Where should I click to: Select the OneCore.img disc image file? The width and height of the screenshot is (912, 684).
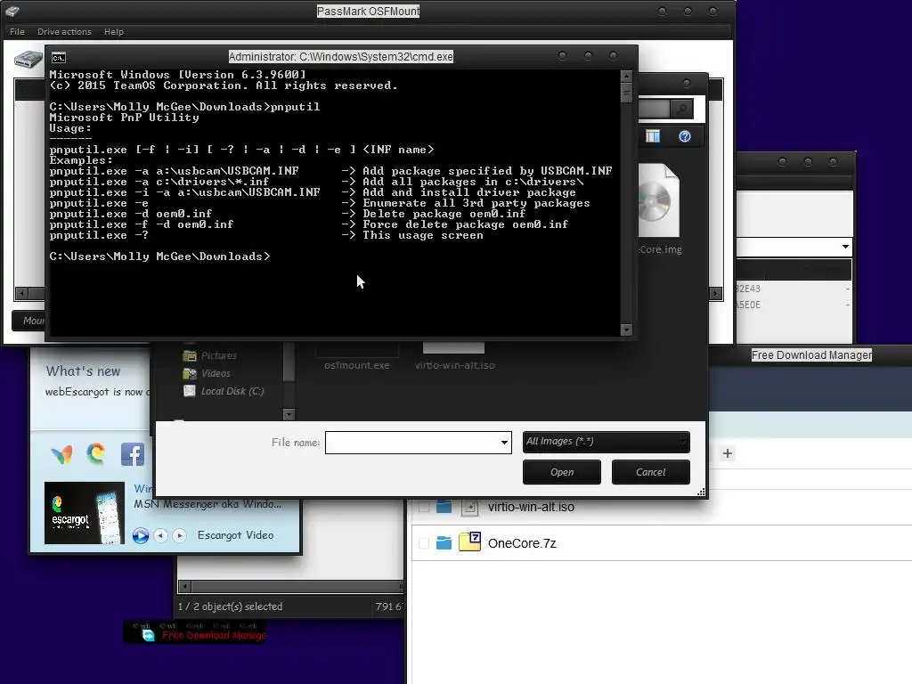coord(660,209)
